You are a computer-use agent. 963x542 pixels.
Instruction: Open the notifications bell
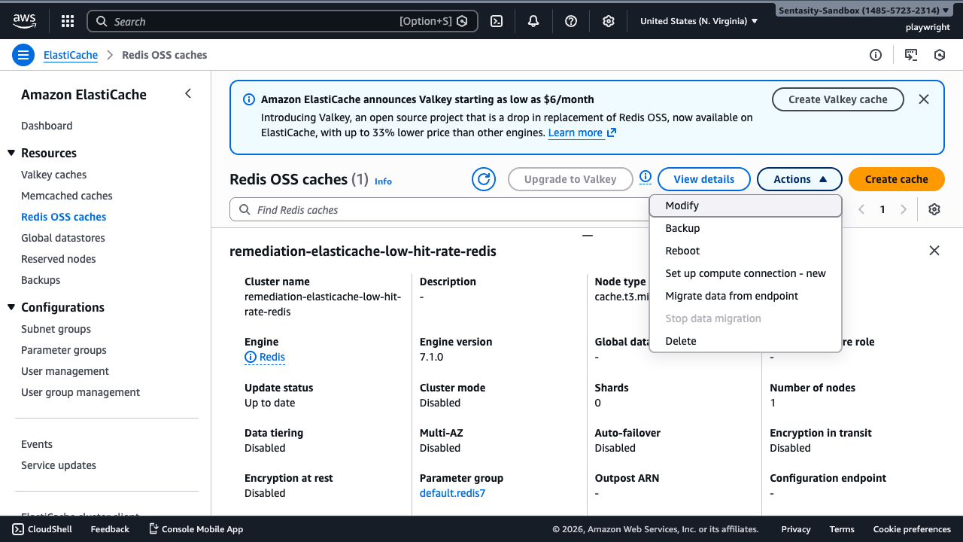point(533,20)
